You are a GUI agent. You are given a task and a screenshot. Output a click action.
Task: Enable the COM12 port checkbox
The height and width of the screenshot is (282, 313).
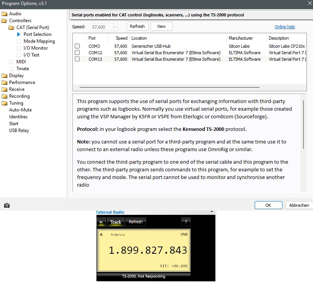point(77,53)
